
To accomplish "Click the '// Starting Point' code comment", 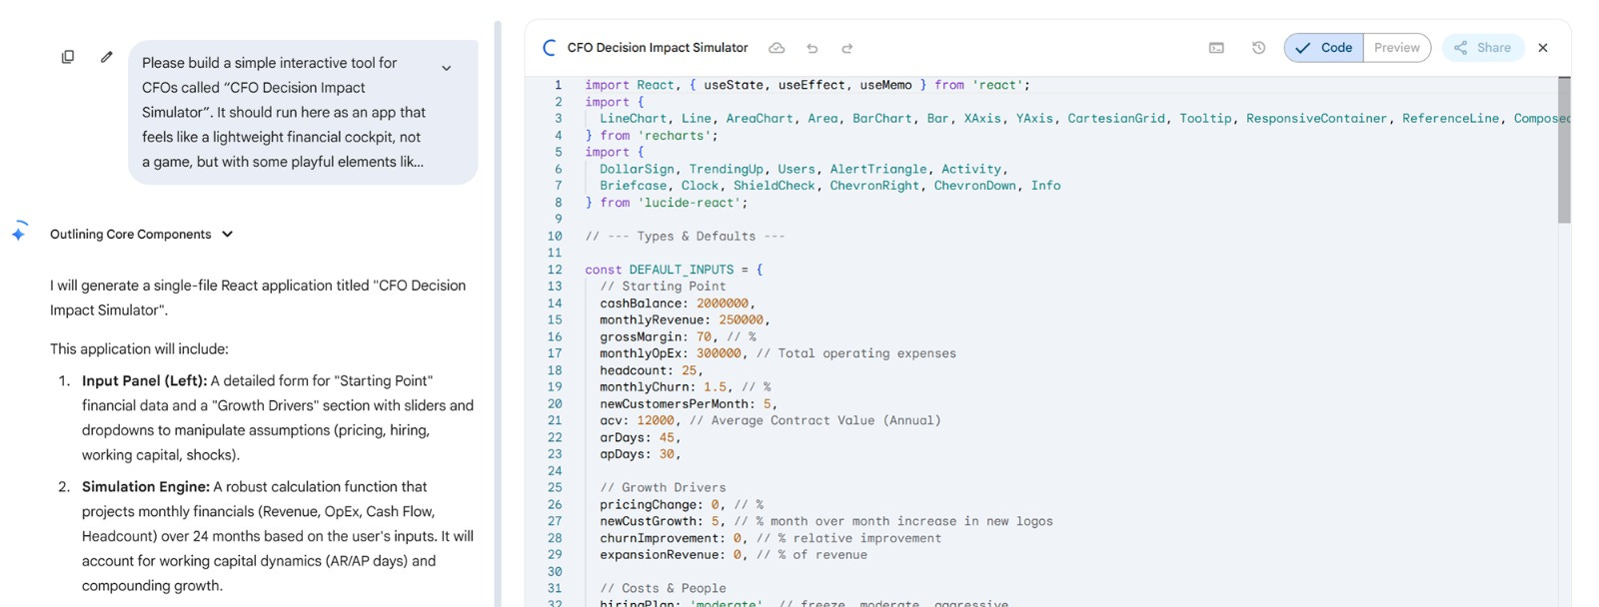I will point(663,287).
